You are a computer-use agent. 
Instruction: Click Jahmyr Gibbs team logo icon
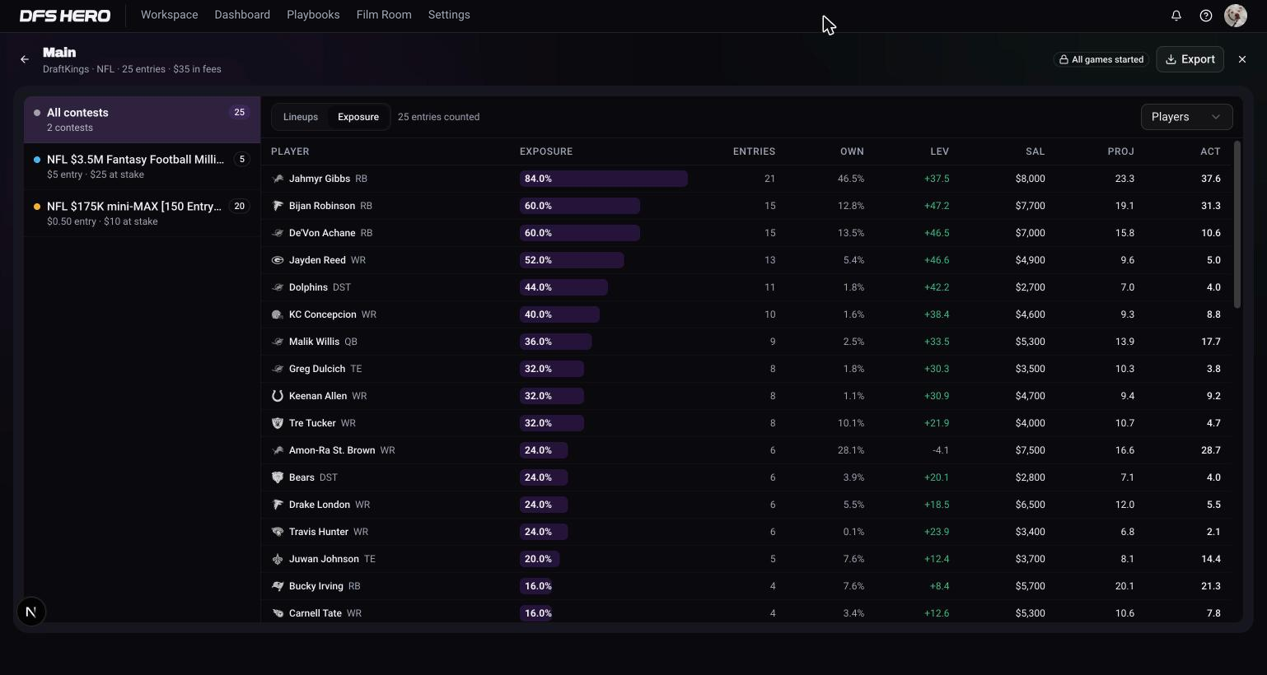tap(278, 179)
